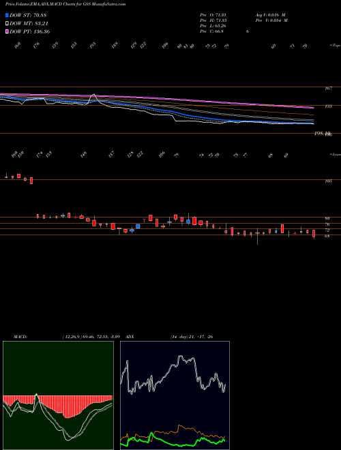The width and height of the screenshot is (341, 450).
Task: Click the MACD panel title label
Action: click(x=20, y=337)
